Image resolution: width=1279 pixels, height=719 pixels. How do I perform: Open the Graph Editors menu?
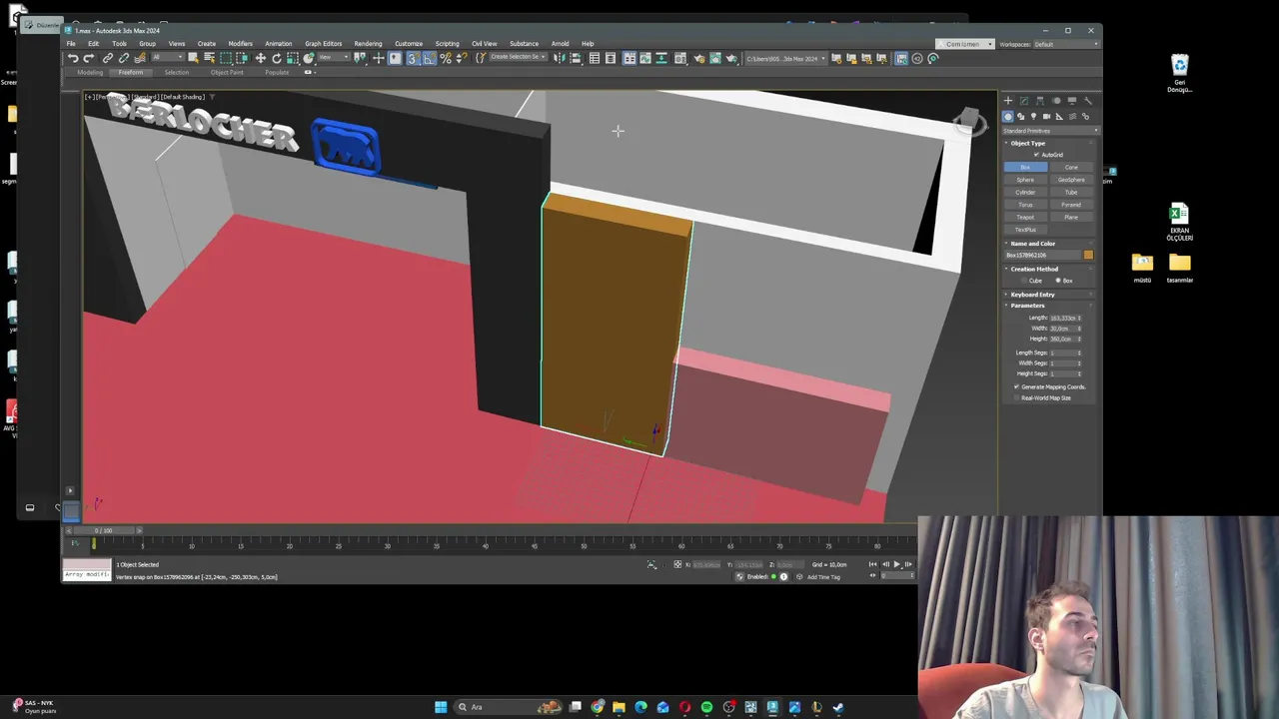click(323, 44)
